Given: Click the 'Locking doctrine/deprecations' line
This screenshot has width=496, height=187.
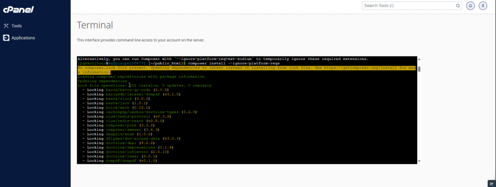Looking at the screenshot, I should tap(128, 147).
